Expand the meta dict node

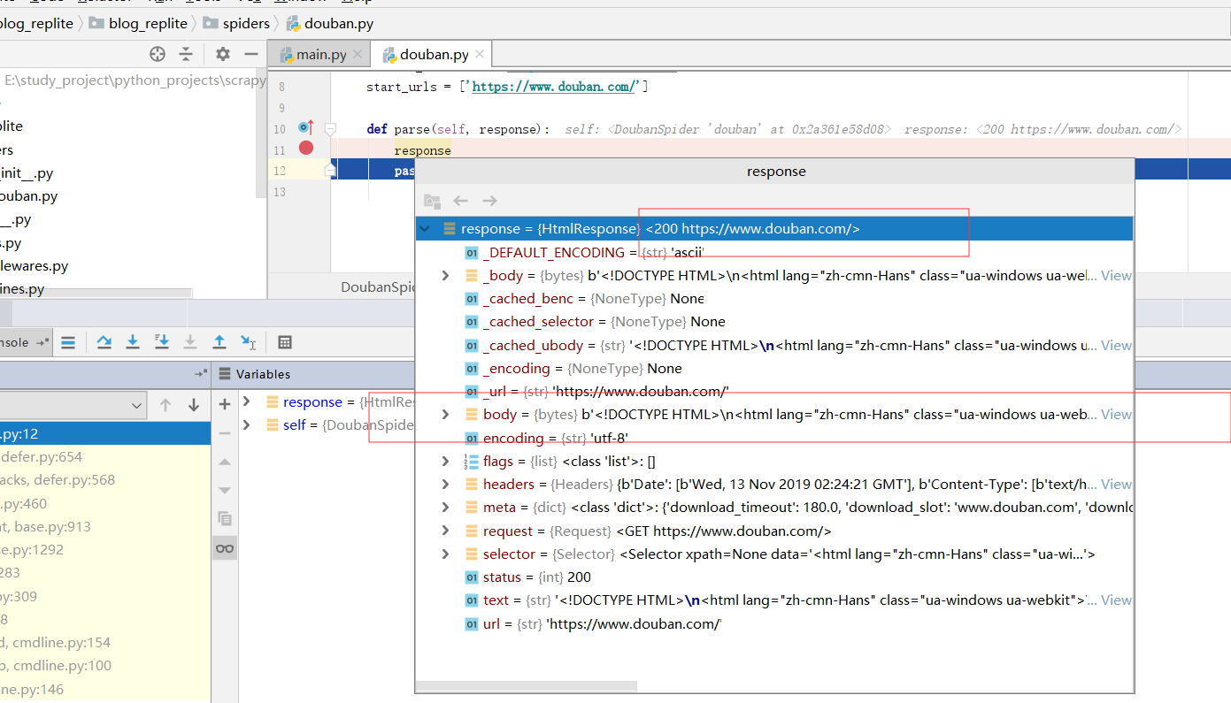(x=446, y=508)
